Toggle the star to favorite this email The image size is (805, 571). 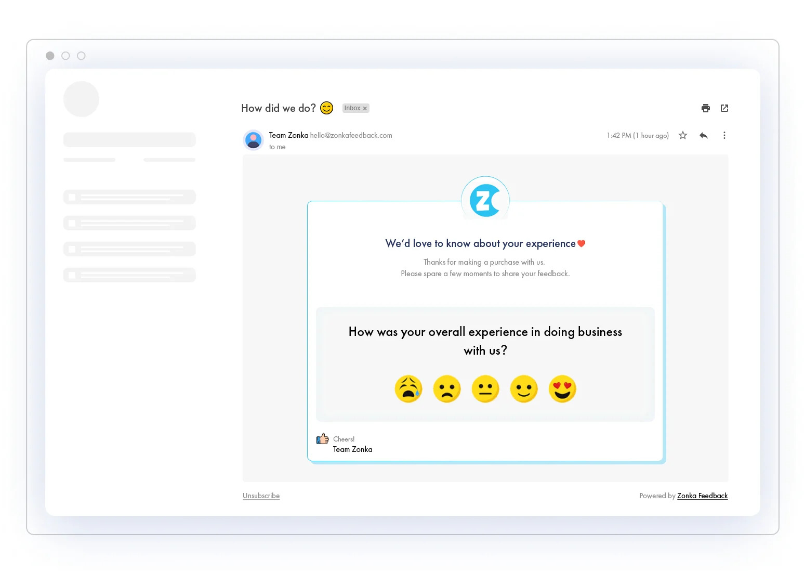(x=682, y=135)
